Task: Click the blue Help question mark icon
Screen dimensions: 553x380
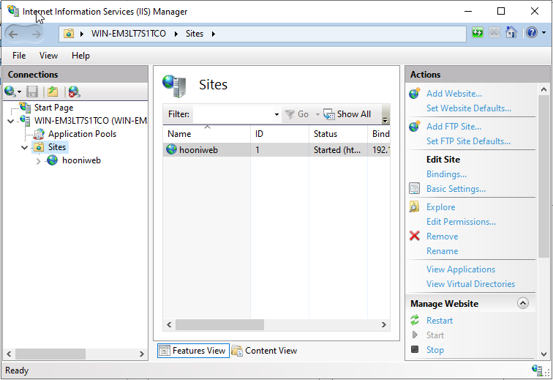Action: 532,32
